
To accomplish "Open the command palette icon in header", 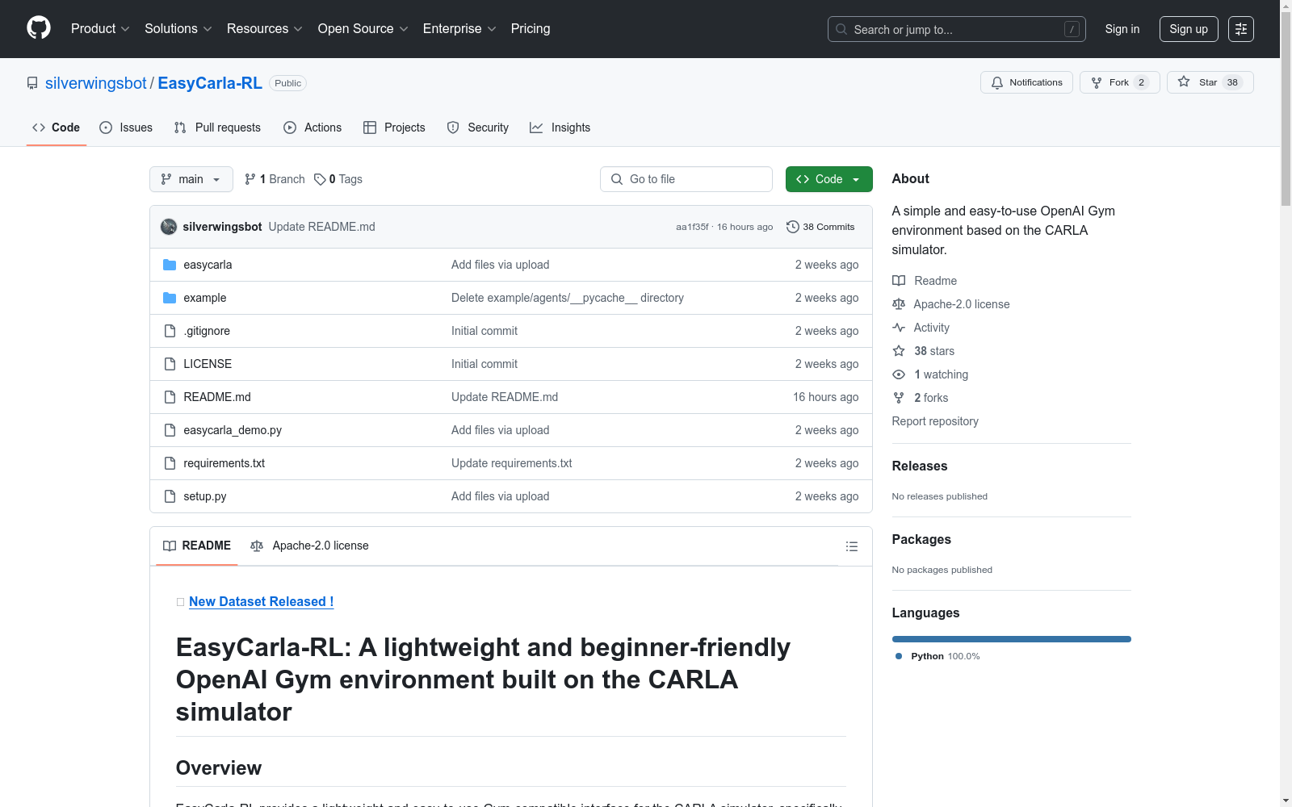I will [x=1241, y=29].
